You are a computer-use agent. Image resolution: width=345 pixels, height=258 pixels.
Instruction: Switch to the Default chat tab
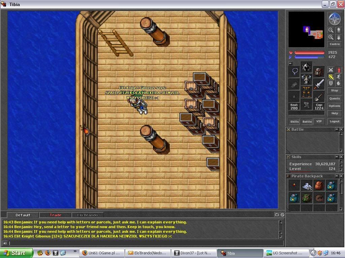pos(23,215)
